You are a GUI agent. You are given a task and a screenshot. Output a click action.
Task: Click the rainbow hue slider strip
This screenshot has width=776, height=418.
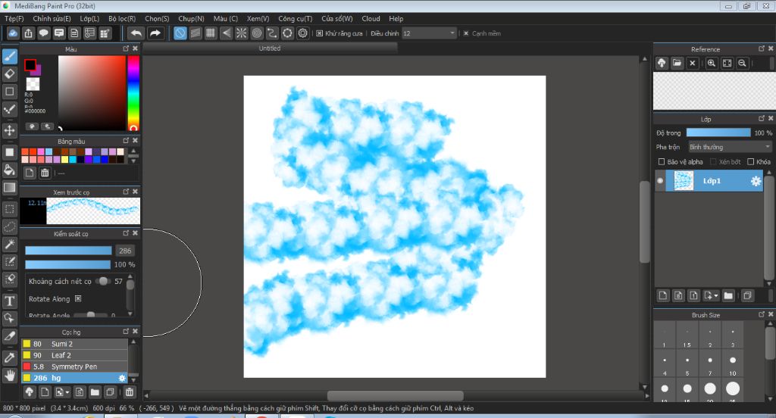pos(133,91)
